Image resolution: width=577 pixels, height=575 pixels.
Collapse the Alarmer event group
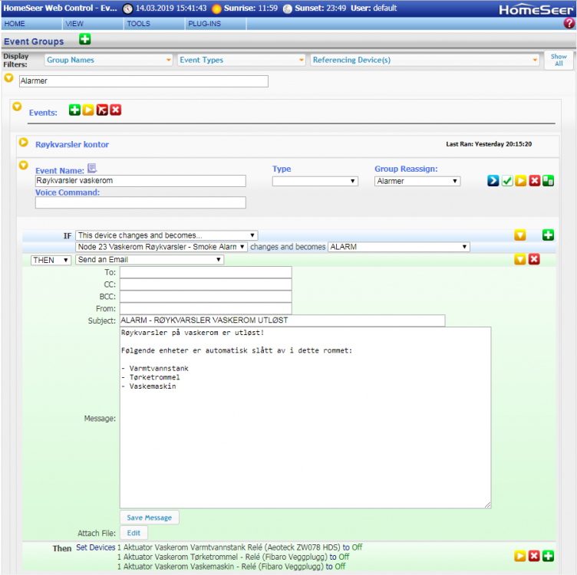pos(9,78)
